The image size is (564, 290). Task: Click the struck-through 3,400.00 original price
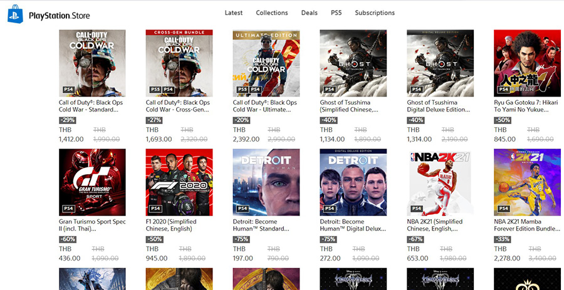coord(542,258)
